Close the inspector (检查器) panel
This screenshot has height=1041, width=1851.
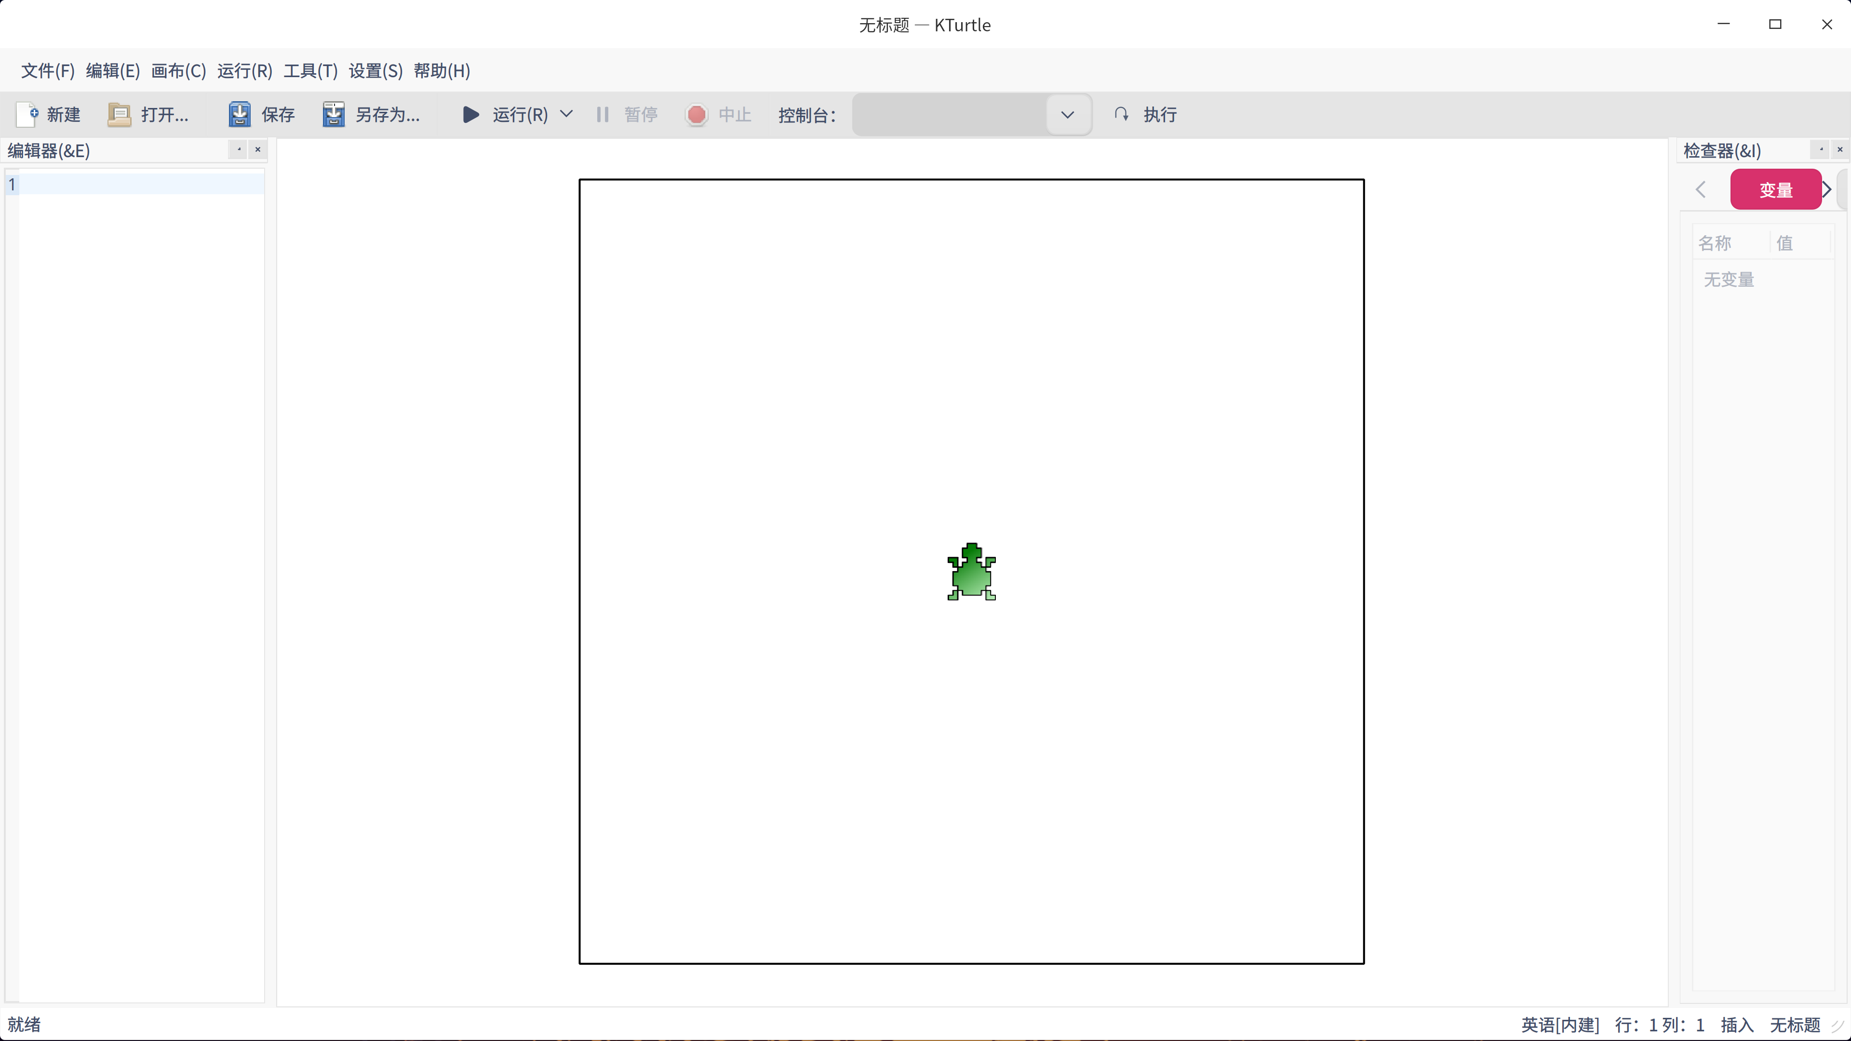tap(1839, 149)
